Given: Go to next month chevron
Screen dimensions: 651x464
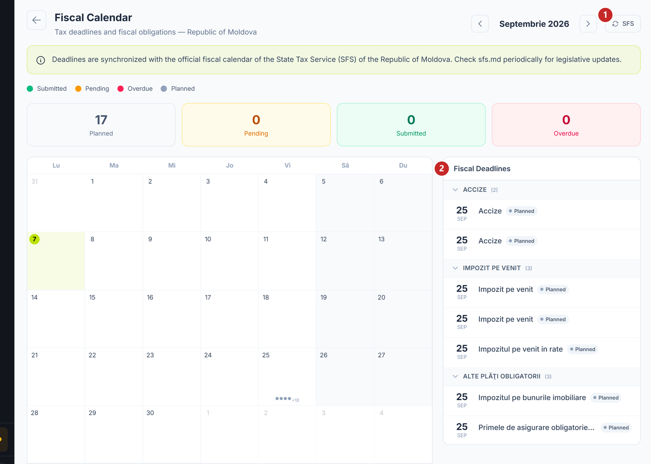Looking at the screenshot, I should click(x=588, y=24).
